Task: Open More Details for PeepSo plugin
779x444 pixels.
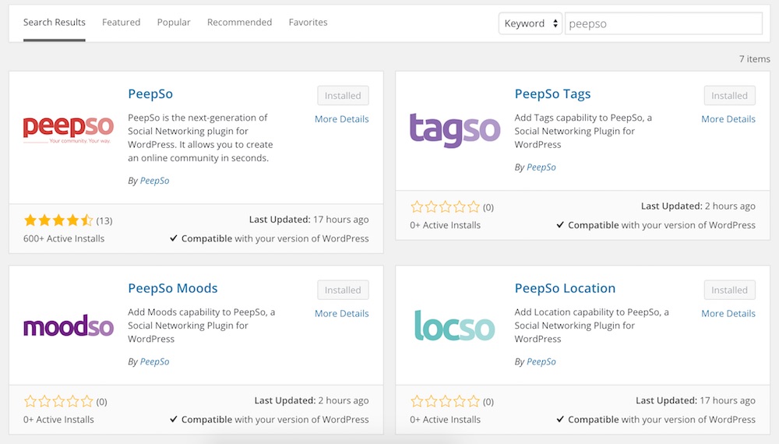Action: (342, 119)
